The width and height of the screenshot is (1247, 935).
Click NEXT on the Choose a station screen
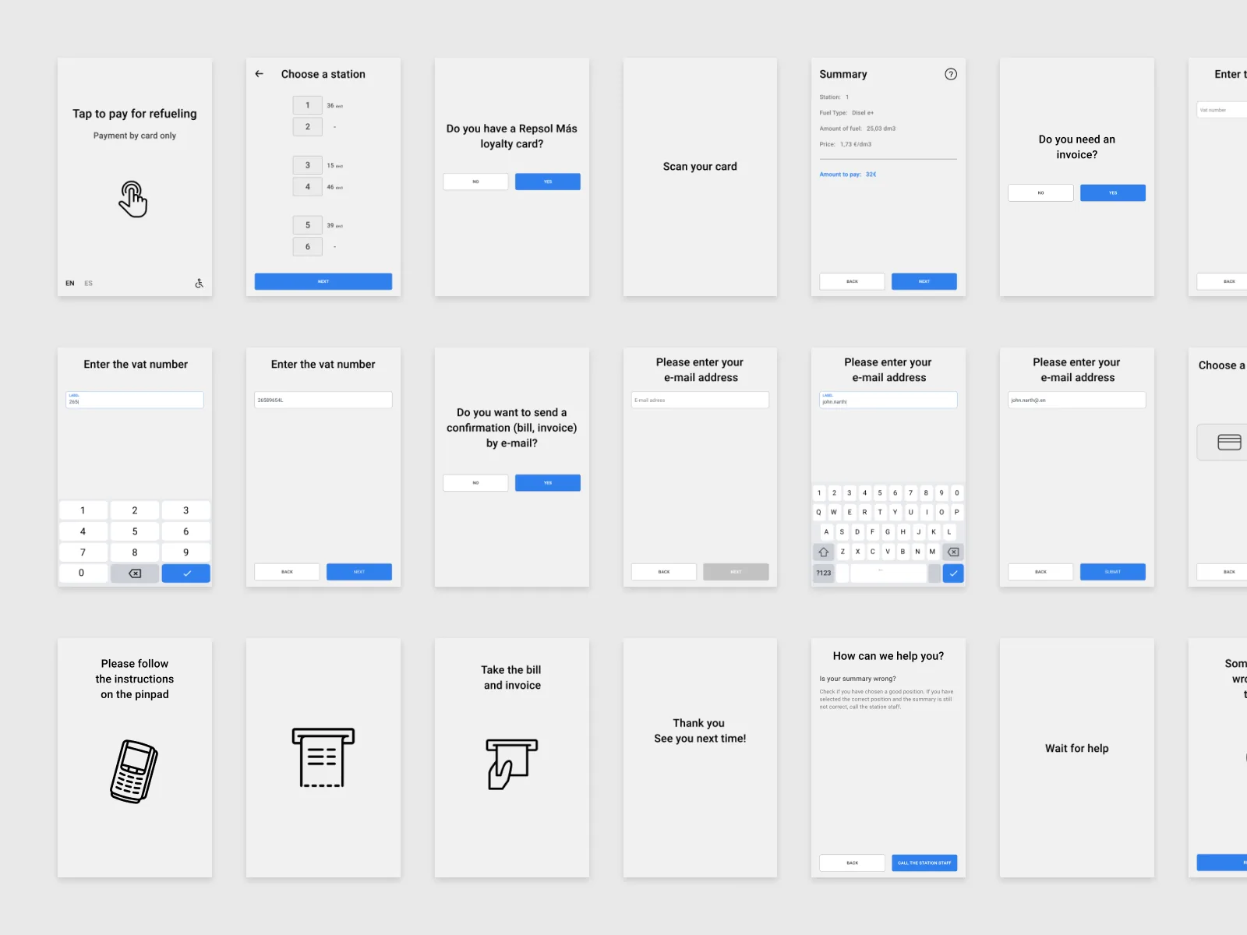[323, 281]
